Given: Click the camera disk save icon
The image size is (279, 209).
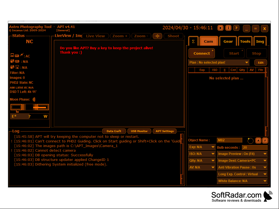Looking at the screenshot, I should click(x=15, y=67).
